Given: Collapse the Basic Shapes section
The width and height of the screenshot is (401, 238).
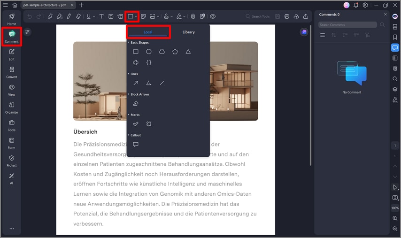Looking at the screenshot, I should (128, 42).
